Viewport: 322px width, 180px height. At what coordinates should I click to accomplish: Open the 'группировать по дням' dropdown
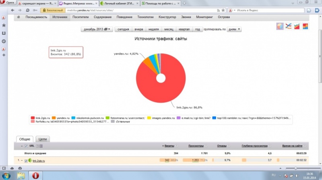(x=234, y=29)
